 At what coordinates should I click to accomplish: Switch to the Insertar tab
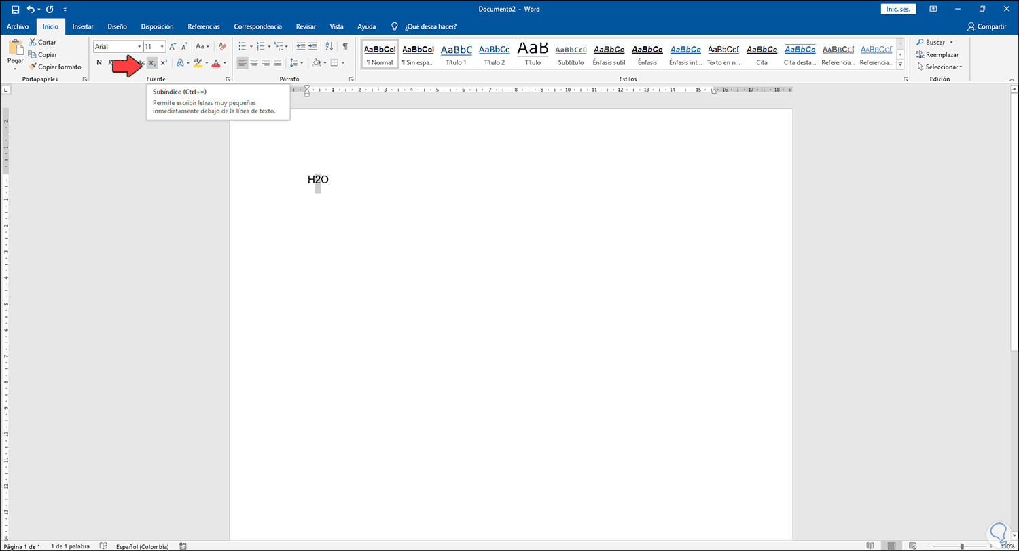(x=83, y=26)
